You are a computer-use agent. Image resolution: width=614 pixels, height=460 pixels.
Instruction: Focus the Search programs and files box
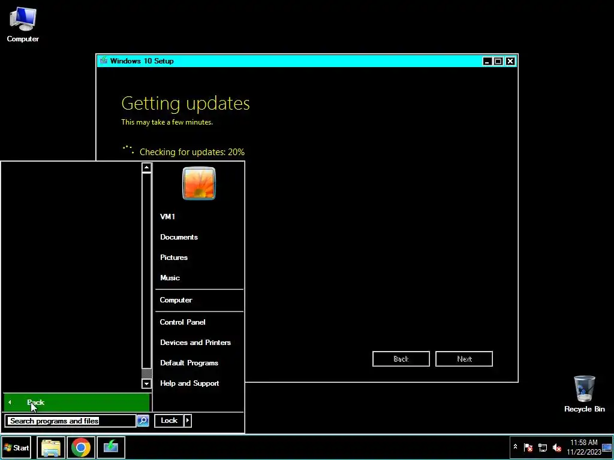71,421
